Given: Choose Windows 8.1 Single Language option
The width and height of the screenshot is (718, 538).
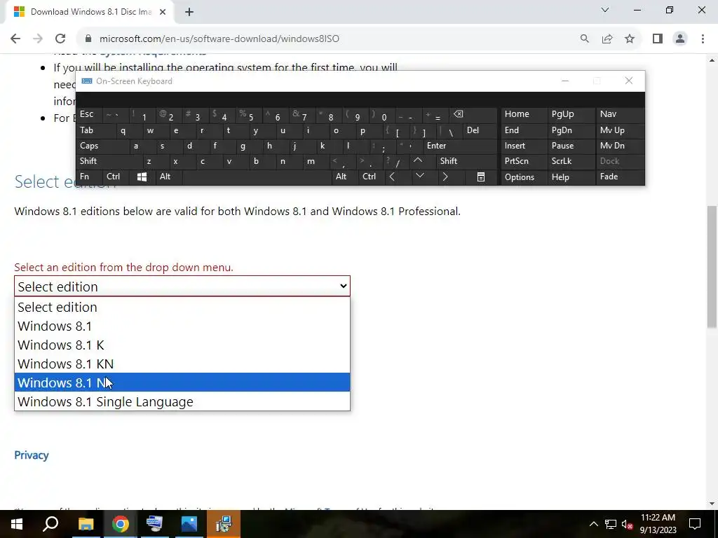Looking at the screenshot, I should [x=182, y=401].
